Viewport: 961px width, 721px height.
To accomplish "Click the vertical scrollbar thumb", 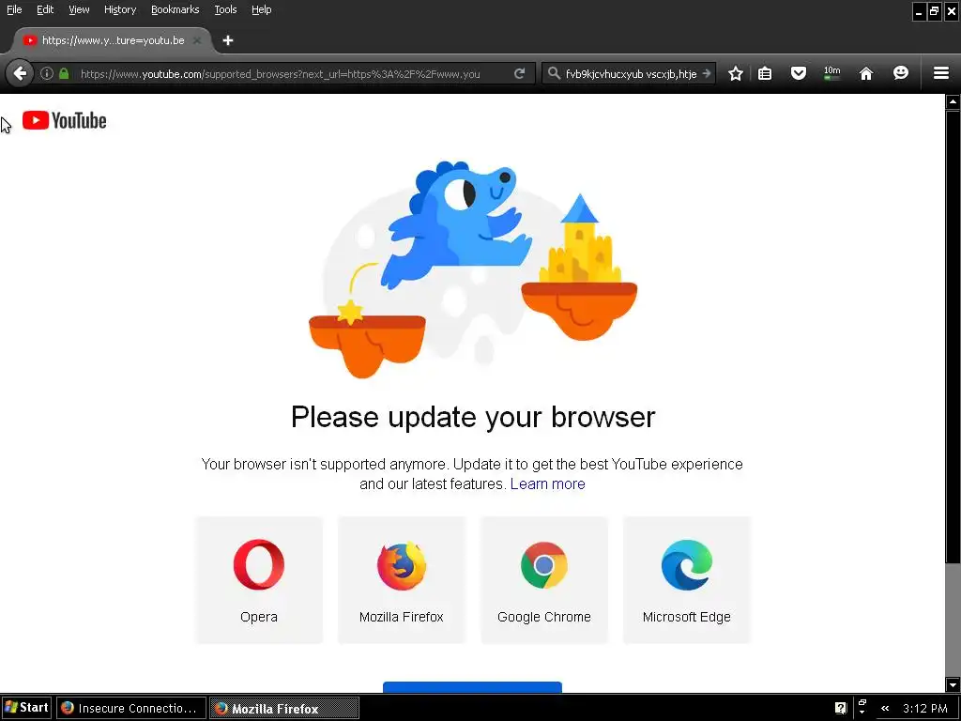I will (x=953, y=336).
